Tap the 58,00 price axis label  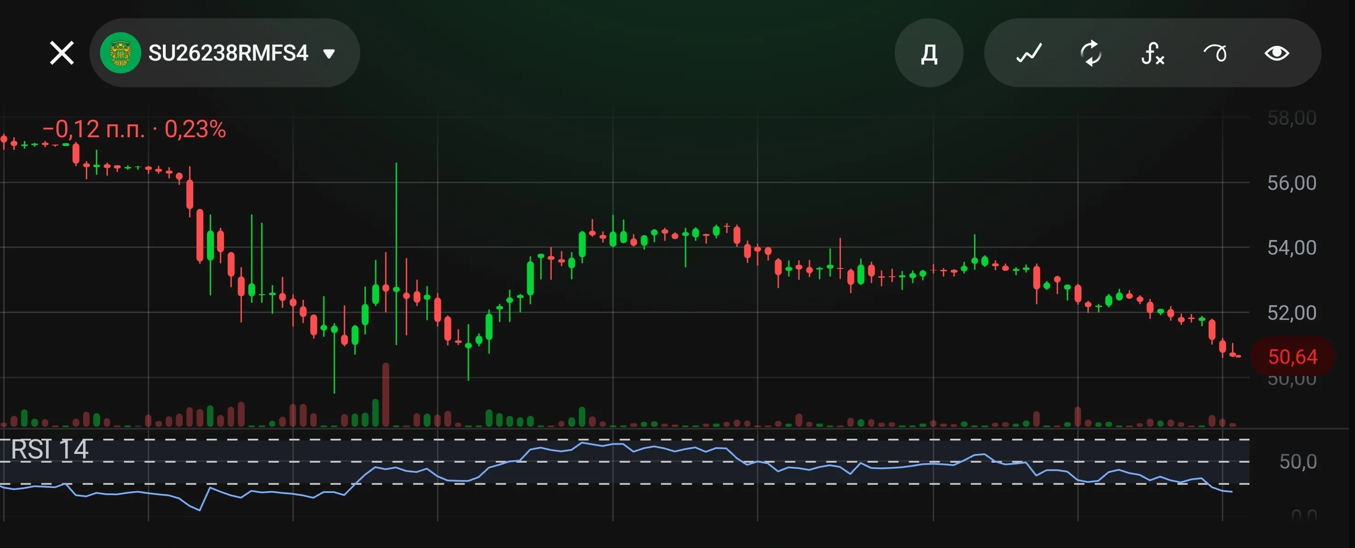1291,118
